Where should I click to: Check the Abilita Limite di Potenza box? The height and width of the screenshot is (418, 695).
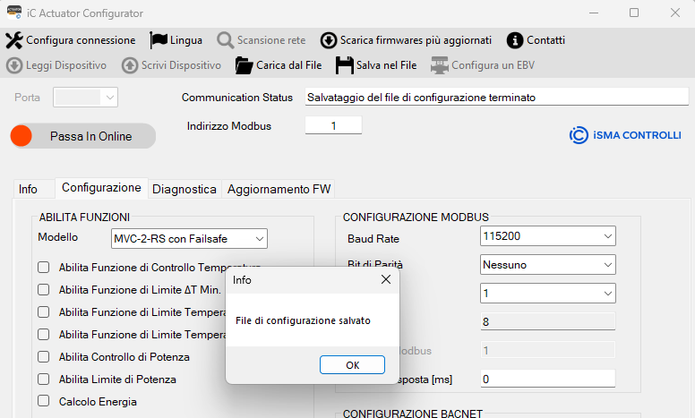click(43, 379)
